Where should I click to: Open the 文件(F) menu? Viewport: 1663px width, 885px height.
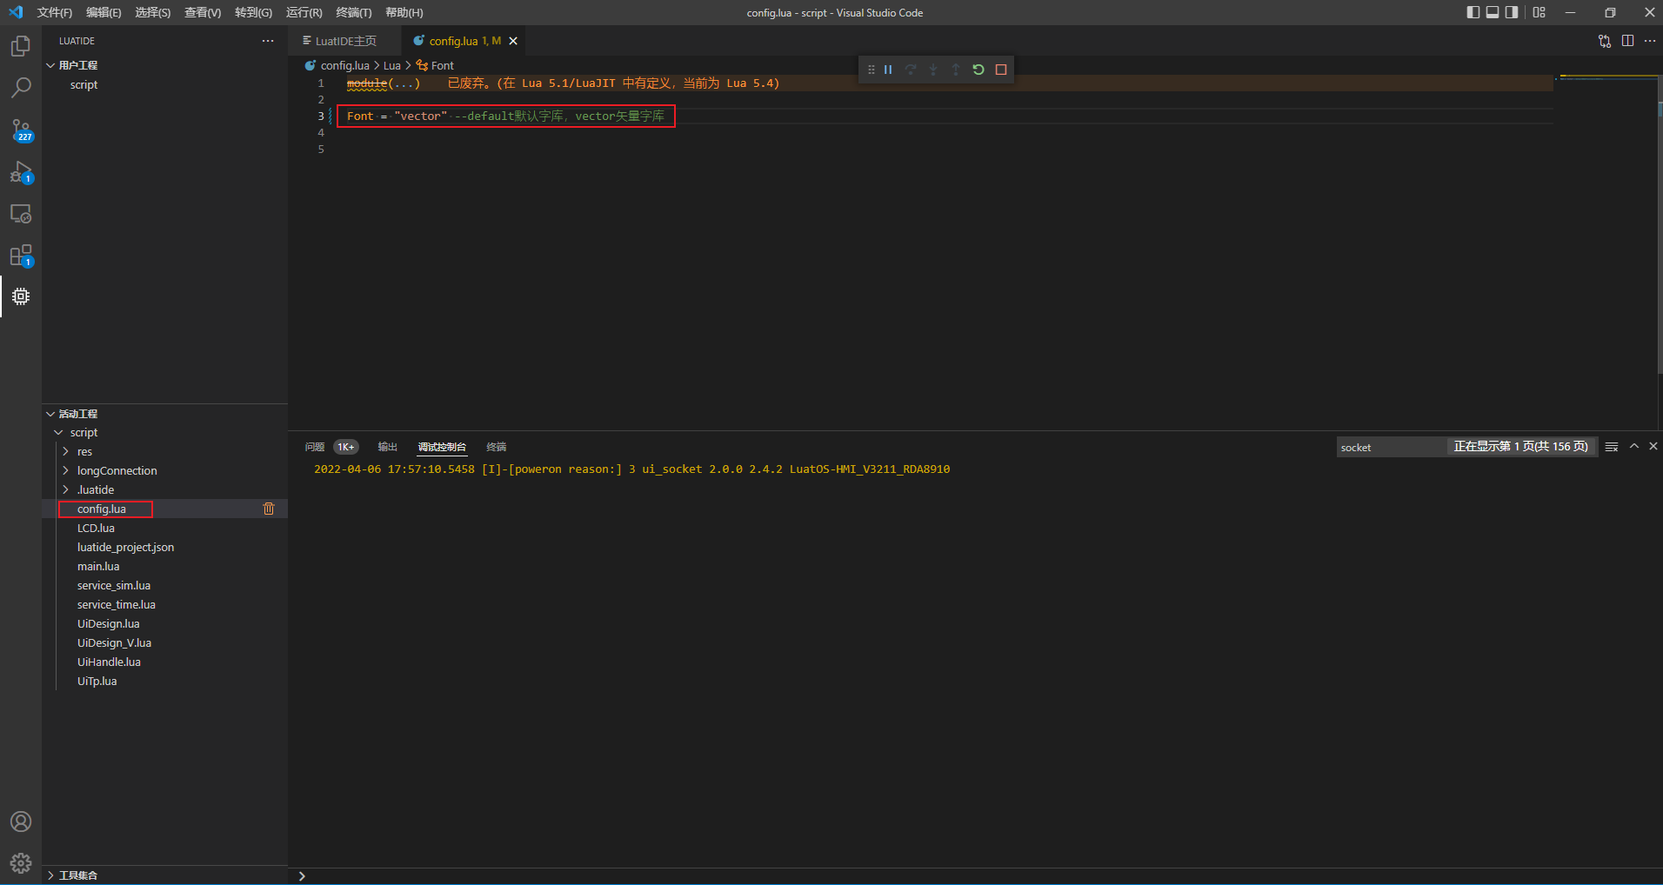(55, 12)
